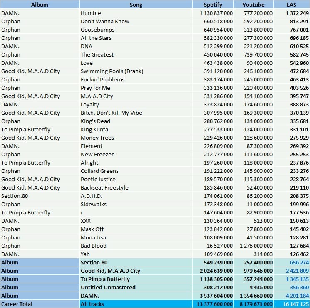The height and width of the screenshot is (308, 310).
Task: Select album cell of King Kunta row
Action: click(x=40, y=129)
